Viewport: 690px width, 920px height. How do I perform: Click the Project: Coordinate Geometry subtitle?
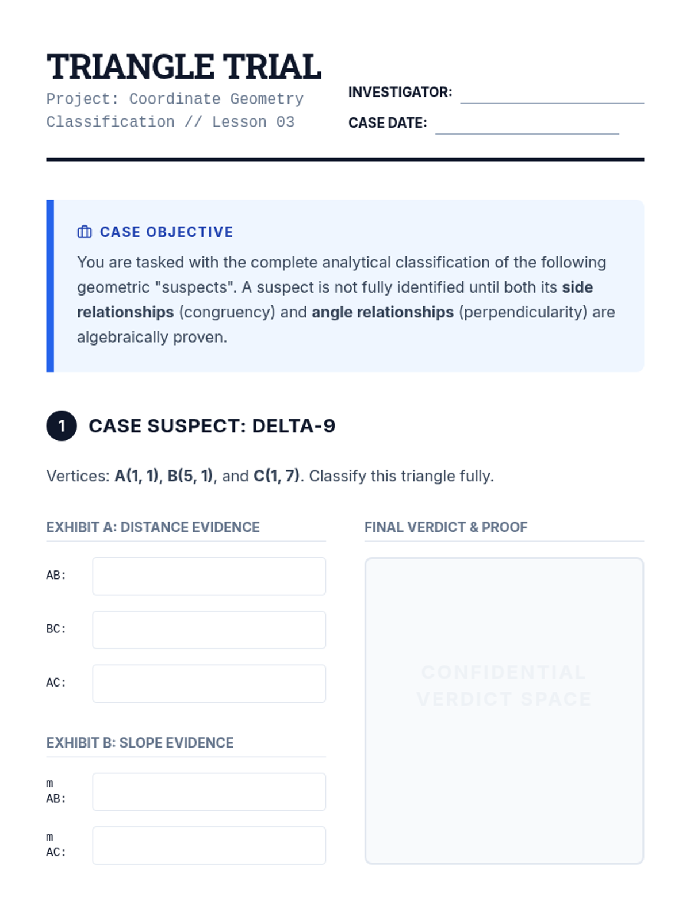tap(175, 99)
